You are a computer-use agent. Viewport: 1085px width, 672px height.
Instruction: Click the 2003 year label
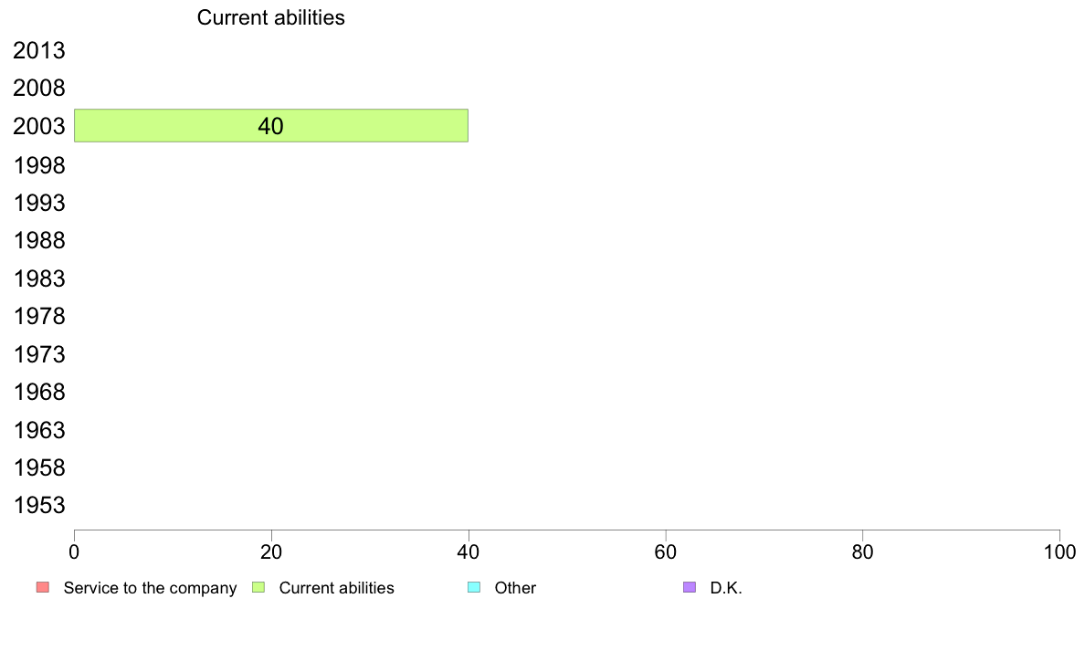39,126
